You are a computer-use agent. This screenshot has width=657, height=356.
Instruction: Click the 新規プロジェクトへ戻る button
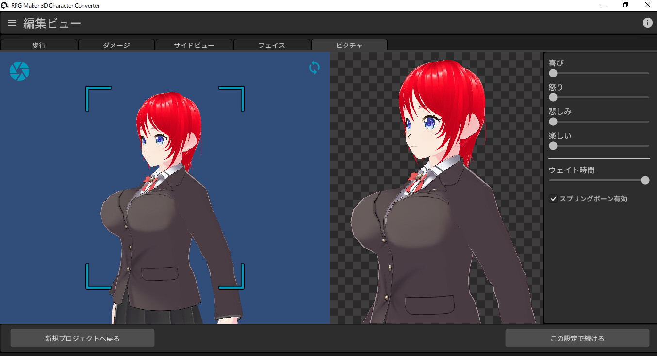tap(82, 338)
